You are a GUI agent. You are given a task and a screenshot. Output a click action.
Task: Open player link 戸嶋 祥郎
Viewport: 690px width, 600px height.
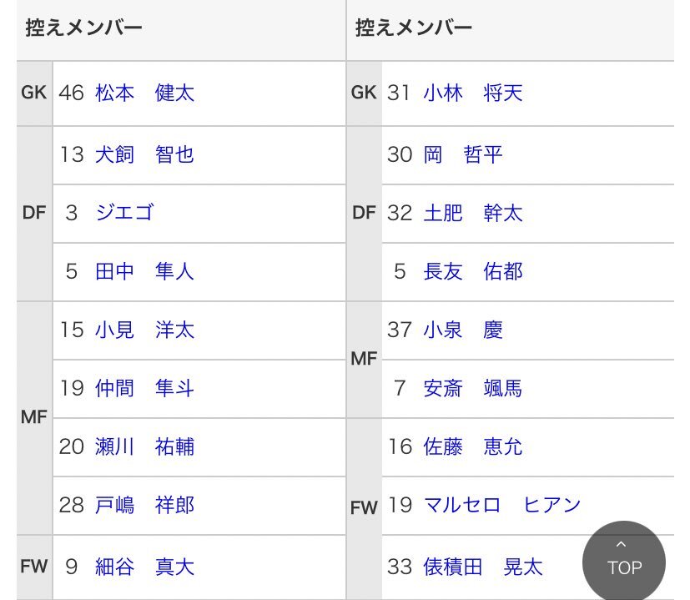point(145,505)
